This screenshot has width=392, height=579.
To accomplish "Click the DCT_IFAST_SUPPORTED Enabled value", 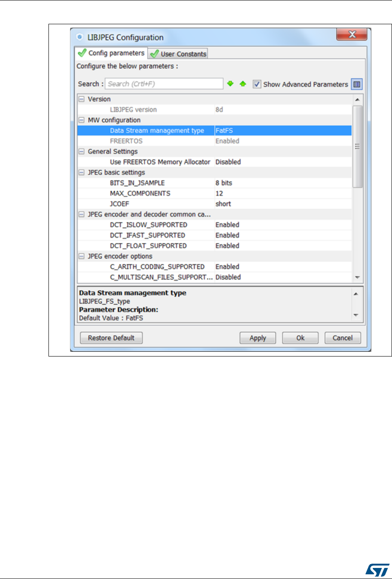I will coord(227,235).
